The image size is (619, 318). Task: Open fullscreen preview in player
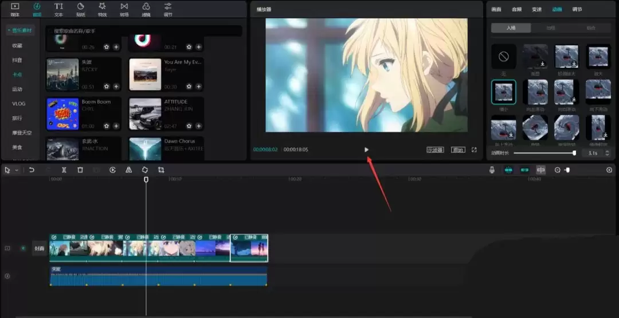tap(474, 150)
